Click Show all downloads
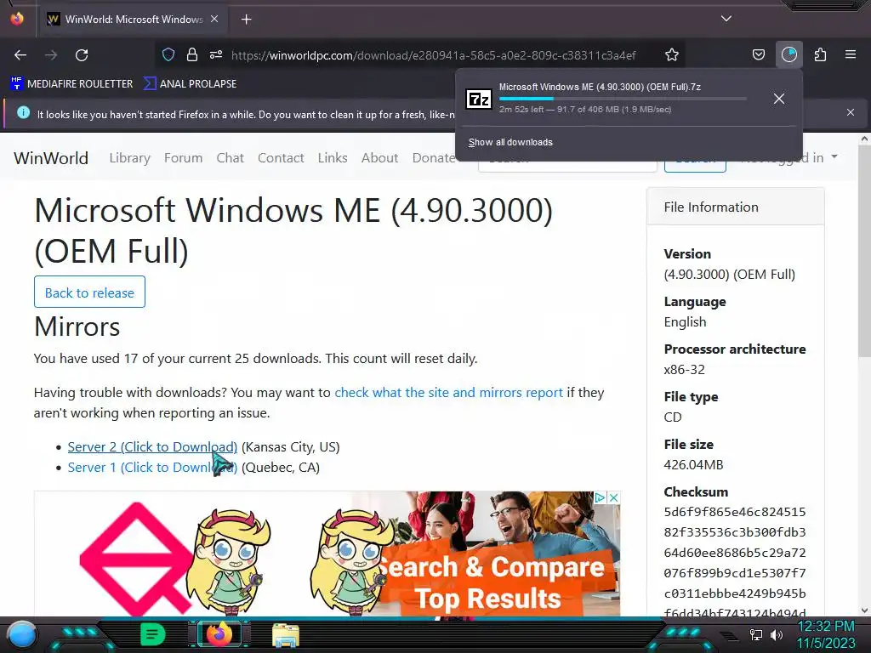 (x=510, y=142)
